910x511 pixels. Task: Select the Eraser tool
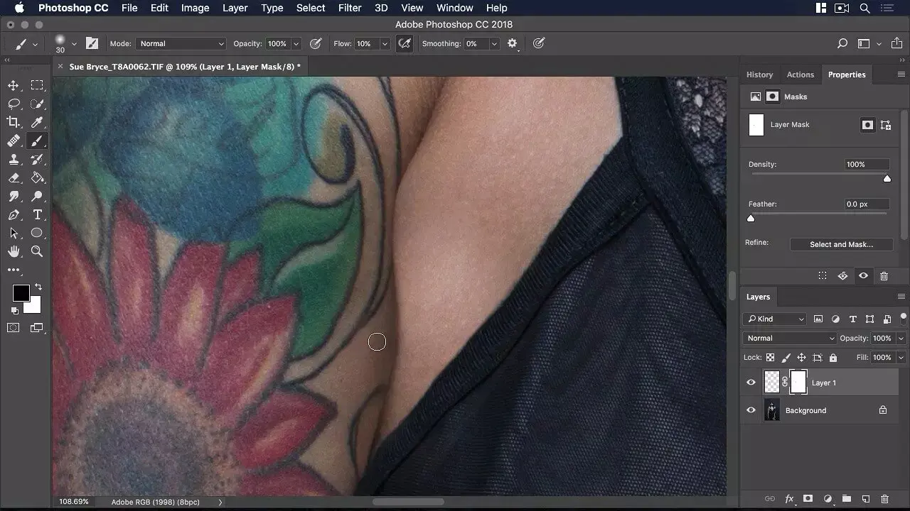14,177
